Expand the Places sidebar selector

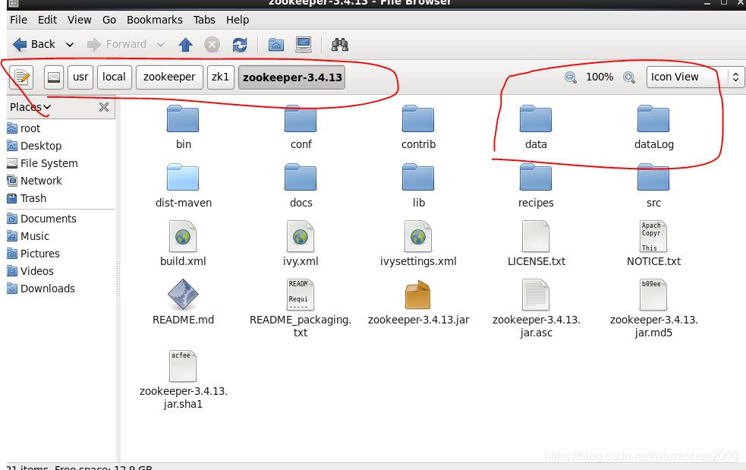pyautogui.click(x=30, y=107)
